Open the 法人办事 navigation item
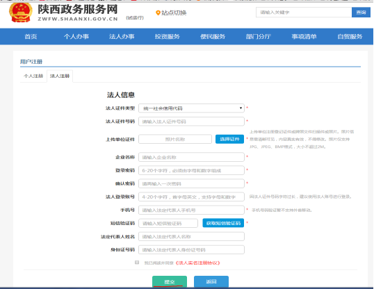Image resolution: width=374 pixels, height=289 pixels. point(122,37)
